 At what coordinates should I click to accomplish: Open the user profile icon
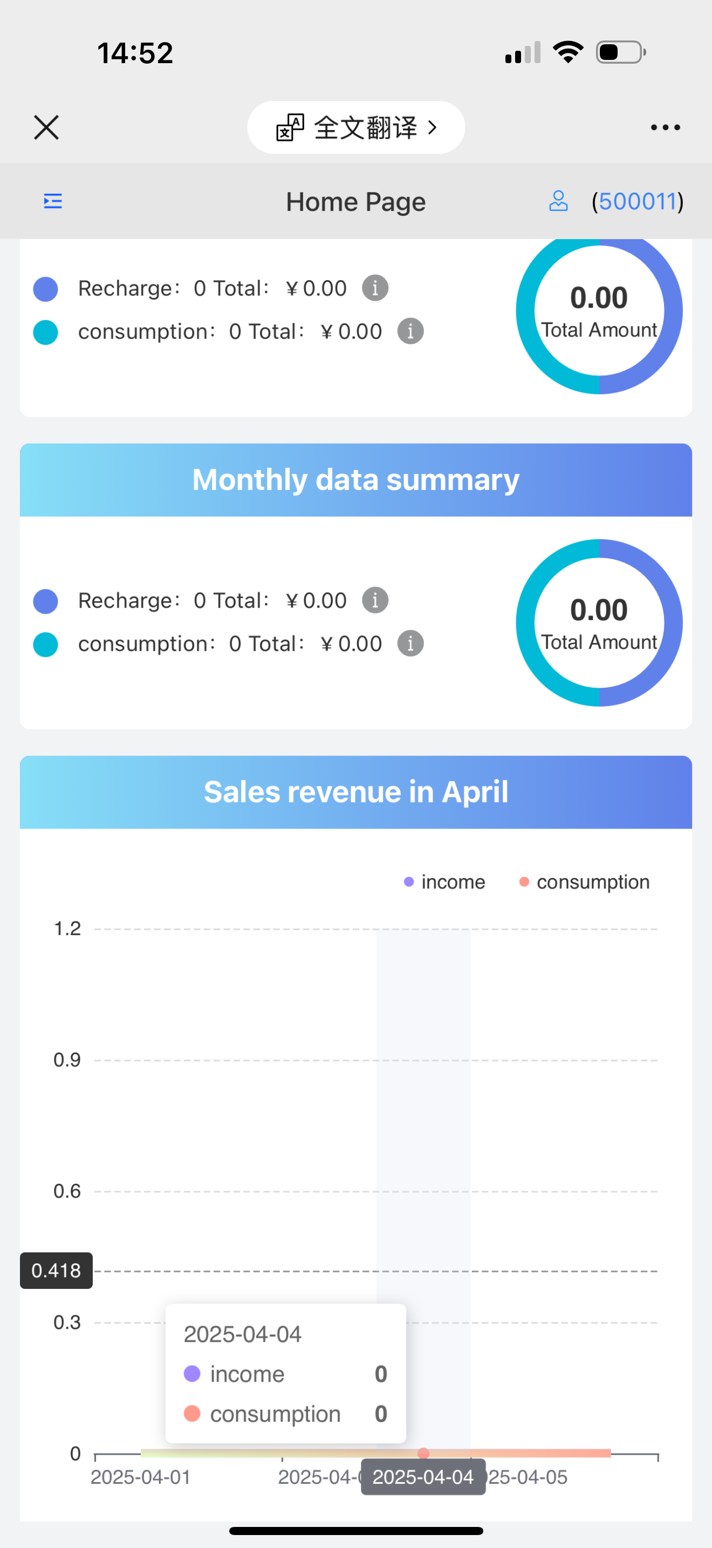point(558,201)
